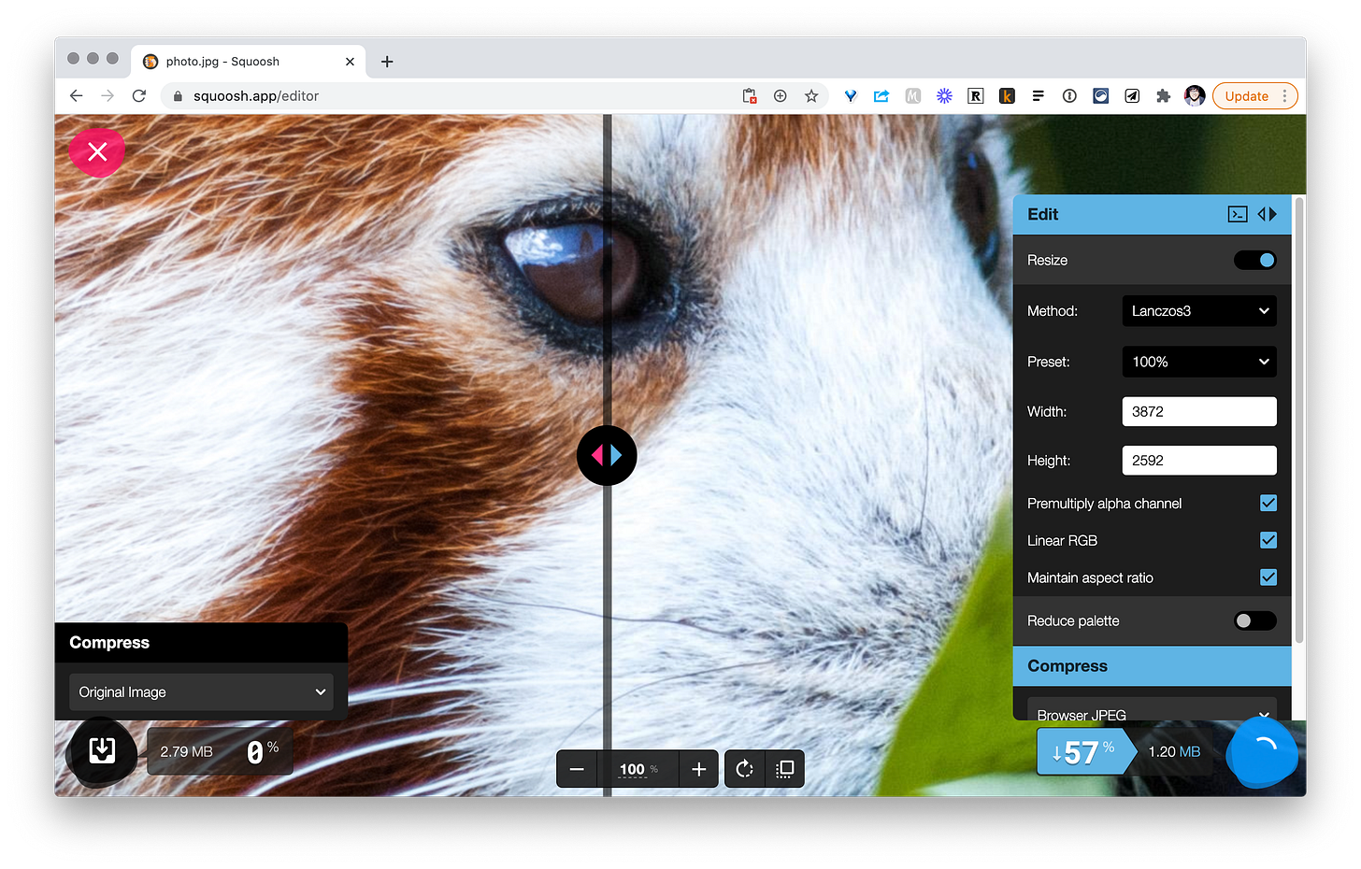Image resolution: width=1361 pixels, height=869 pixels.
Task: Bookmark this page with the star icon
Action: tap(811, 95)
